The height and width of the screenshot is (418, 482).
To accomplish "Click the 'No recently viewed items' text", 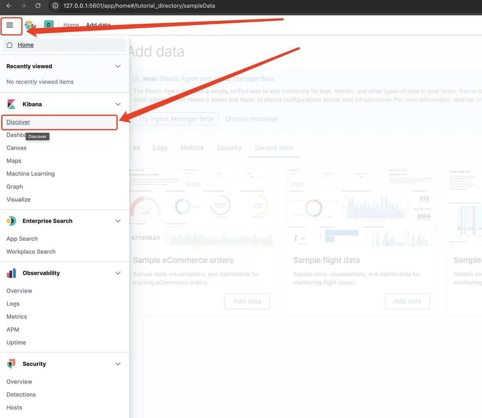I will click(40, 82).
